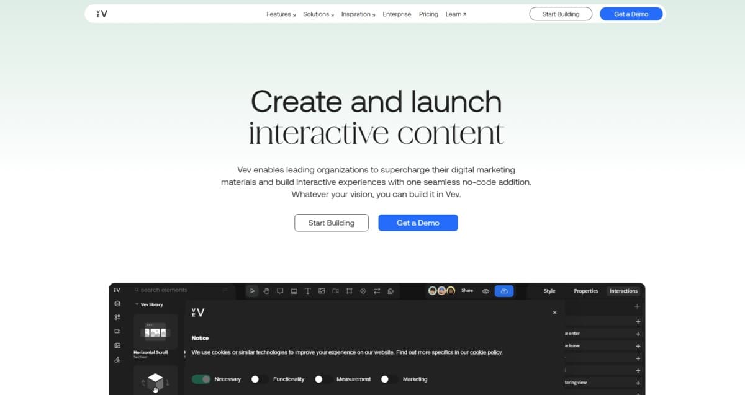Expand the Features dropdown menu
Viewport: 745px width, 395px height.
tap(281, 14)
